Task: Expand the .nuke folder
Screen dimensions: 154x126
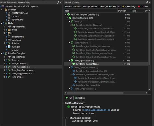Action: pyautogui.click(x=5, y=30)
